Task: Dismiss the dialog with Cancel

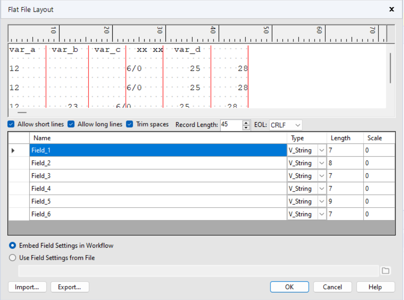Action: pos(332,287)
